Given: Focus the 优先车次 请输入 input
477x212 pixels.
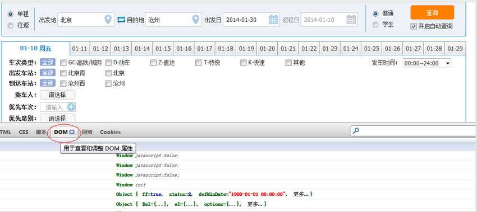Looking at the screenshot, I should (53, 107).
